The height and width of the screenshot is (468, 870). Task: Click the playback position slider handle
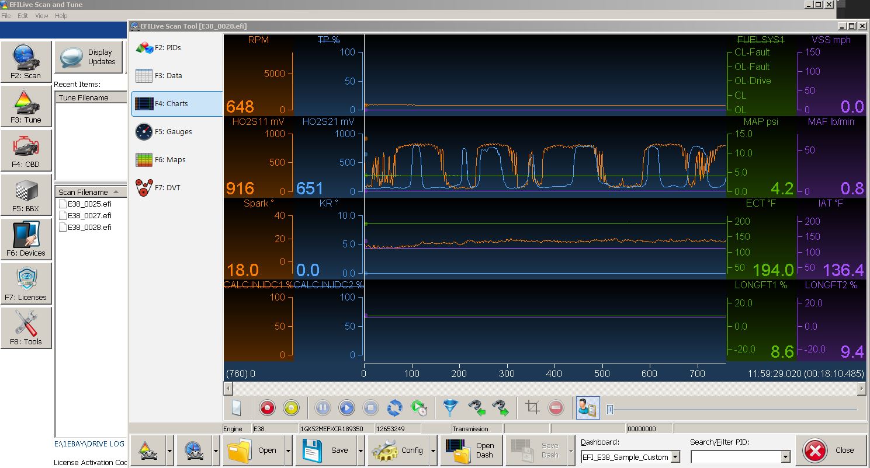tap(610, 410)
